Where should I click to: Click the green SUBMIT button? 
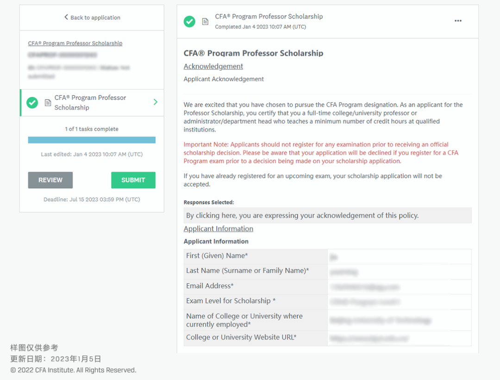pos(133,180)
